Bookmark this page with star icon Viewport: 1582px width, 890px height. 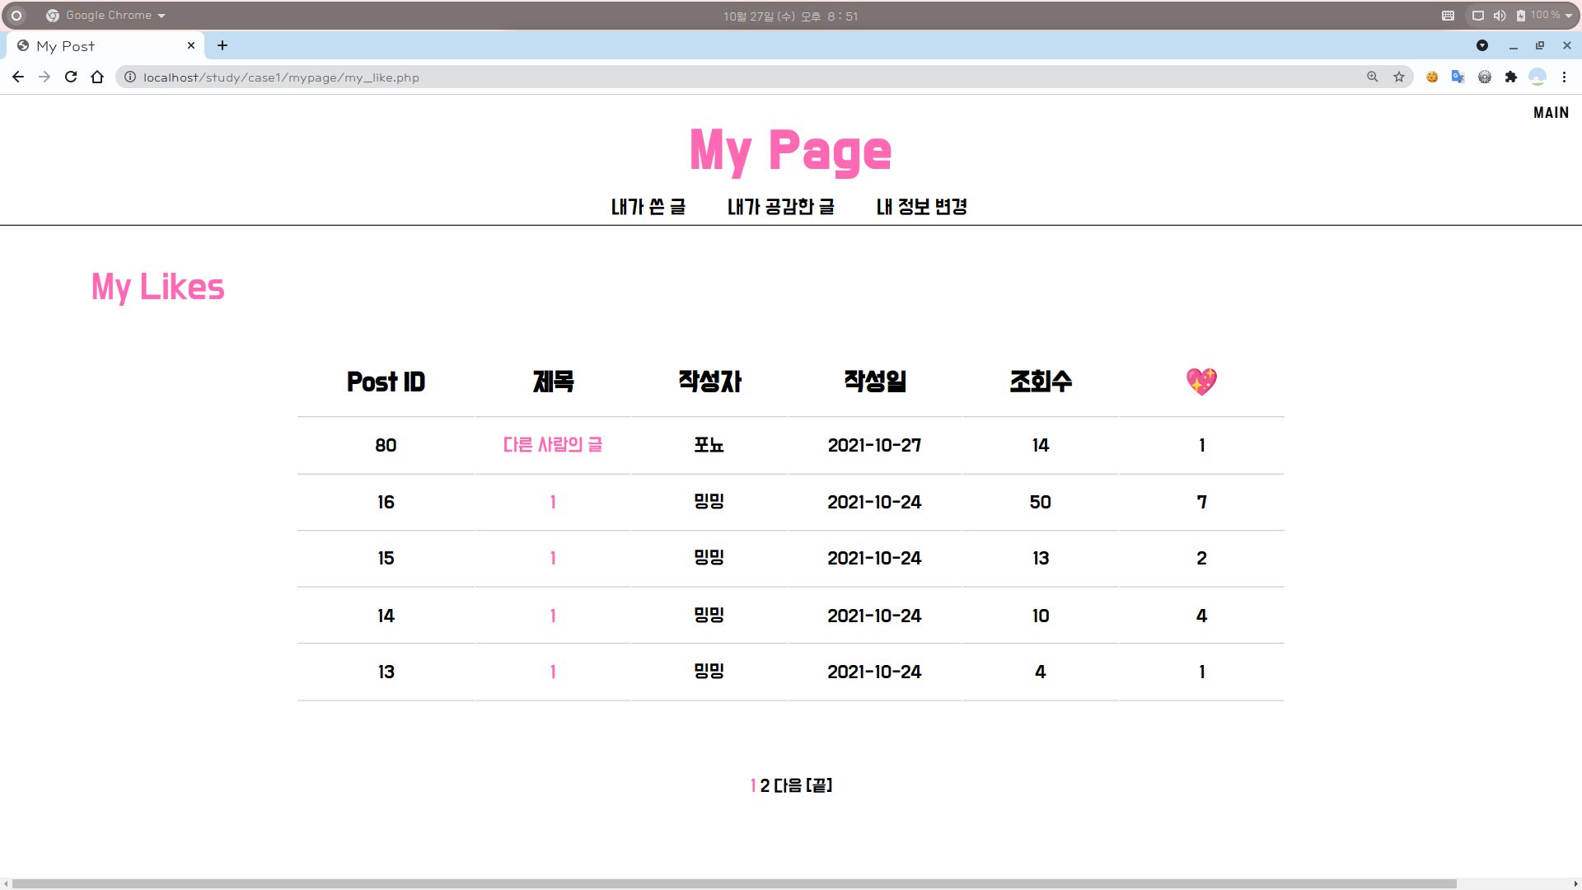pyautogui.click(x=1399, y=77)
